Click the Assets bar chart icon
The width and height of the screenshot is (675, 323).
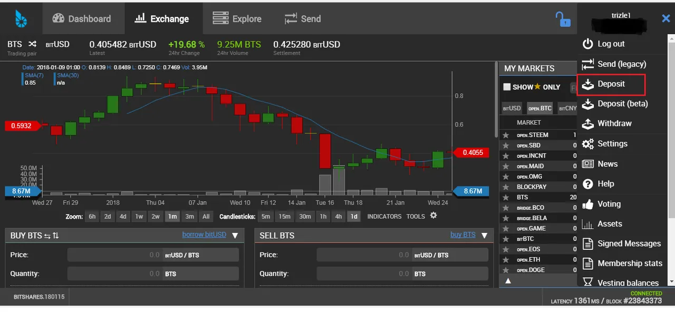tap(587, 224)
